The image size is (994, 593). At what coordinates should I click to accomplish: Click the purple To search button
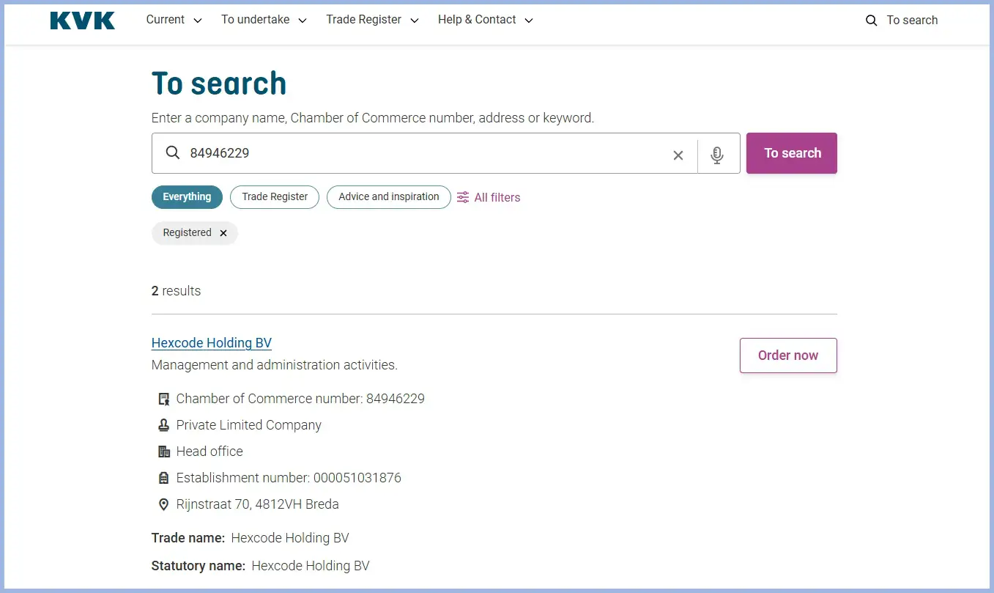click(x=792, y=153)
